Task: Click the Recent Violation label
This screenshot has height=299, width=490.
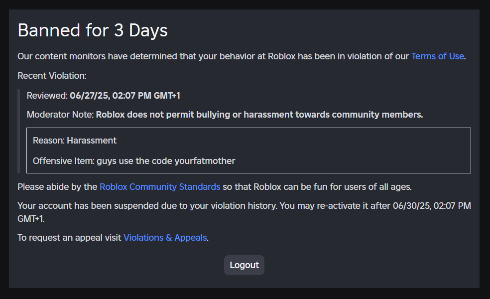Action: [52, 76]
